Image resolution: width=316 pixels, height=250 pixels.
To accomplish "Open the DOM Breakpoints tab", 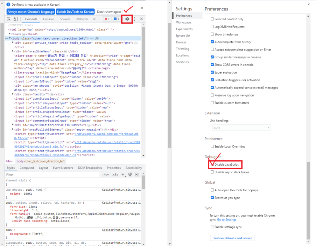I will 90,168.
